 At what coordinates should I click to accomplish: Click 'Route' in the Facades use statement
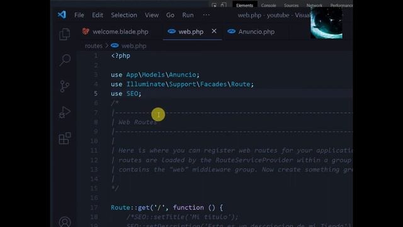pos(241,84)
